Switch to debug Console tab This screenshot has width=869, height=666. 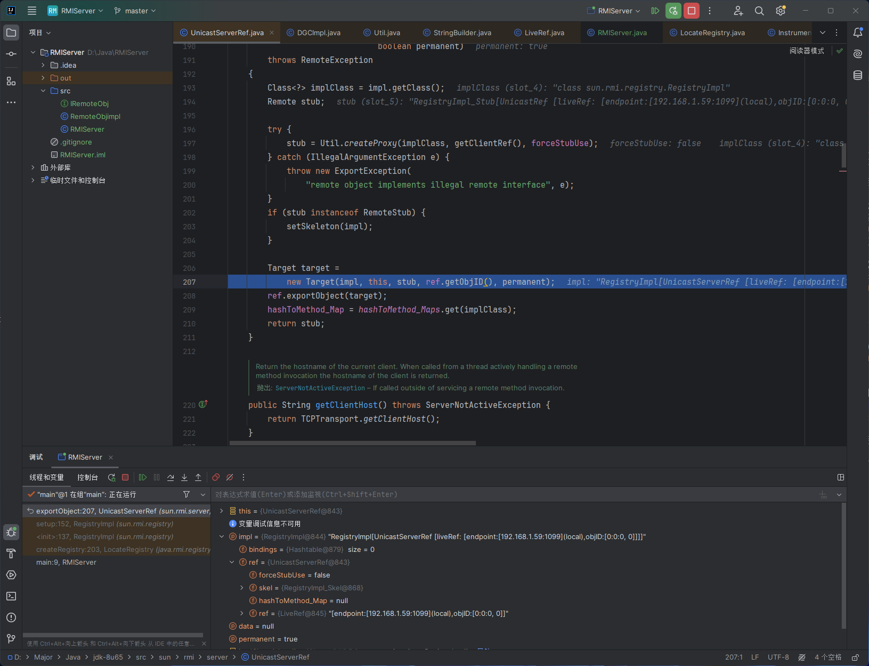click(x=87, y=477)
